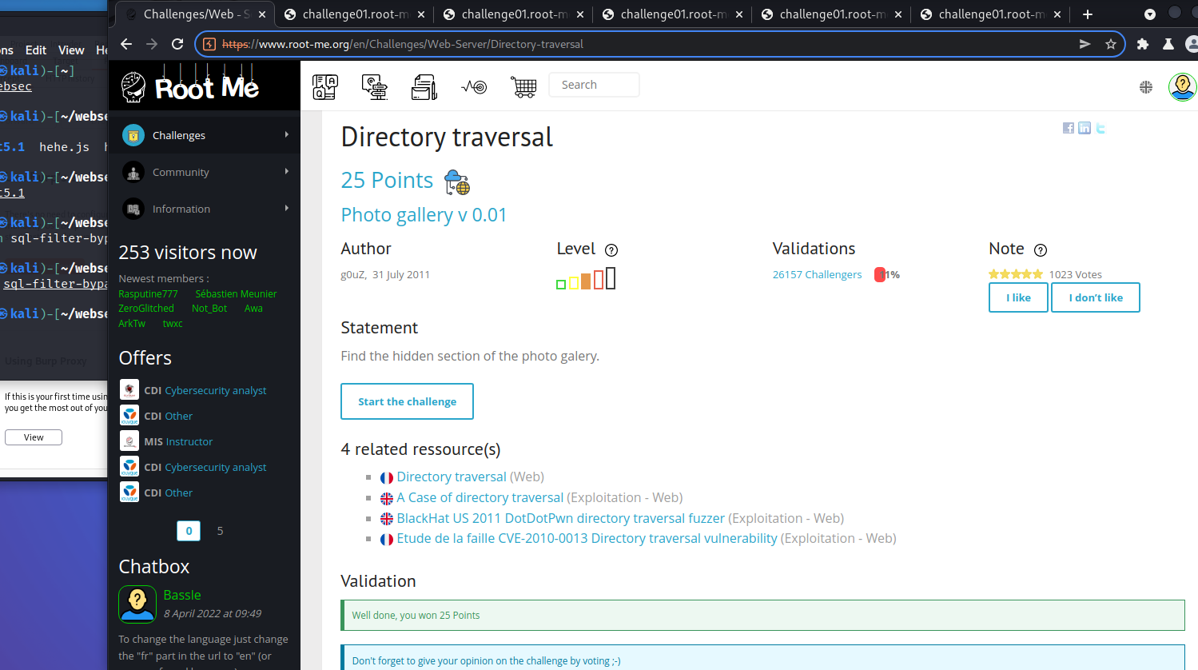Go forward with the browser forward arrow

(x=152, y=44)
